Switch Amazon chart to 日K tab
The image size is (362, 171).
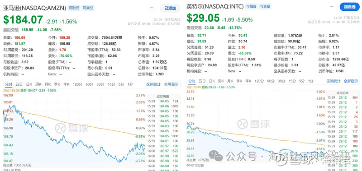click(x=29, y=84)
